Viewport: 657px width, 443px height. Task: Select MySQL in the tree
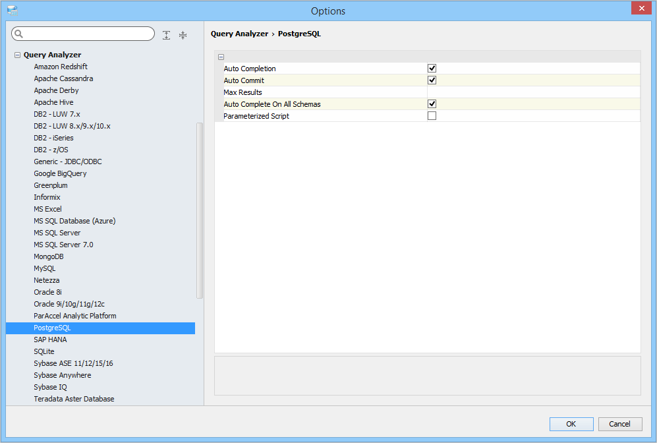(45, 269)
